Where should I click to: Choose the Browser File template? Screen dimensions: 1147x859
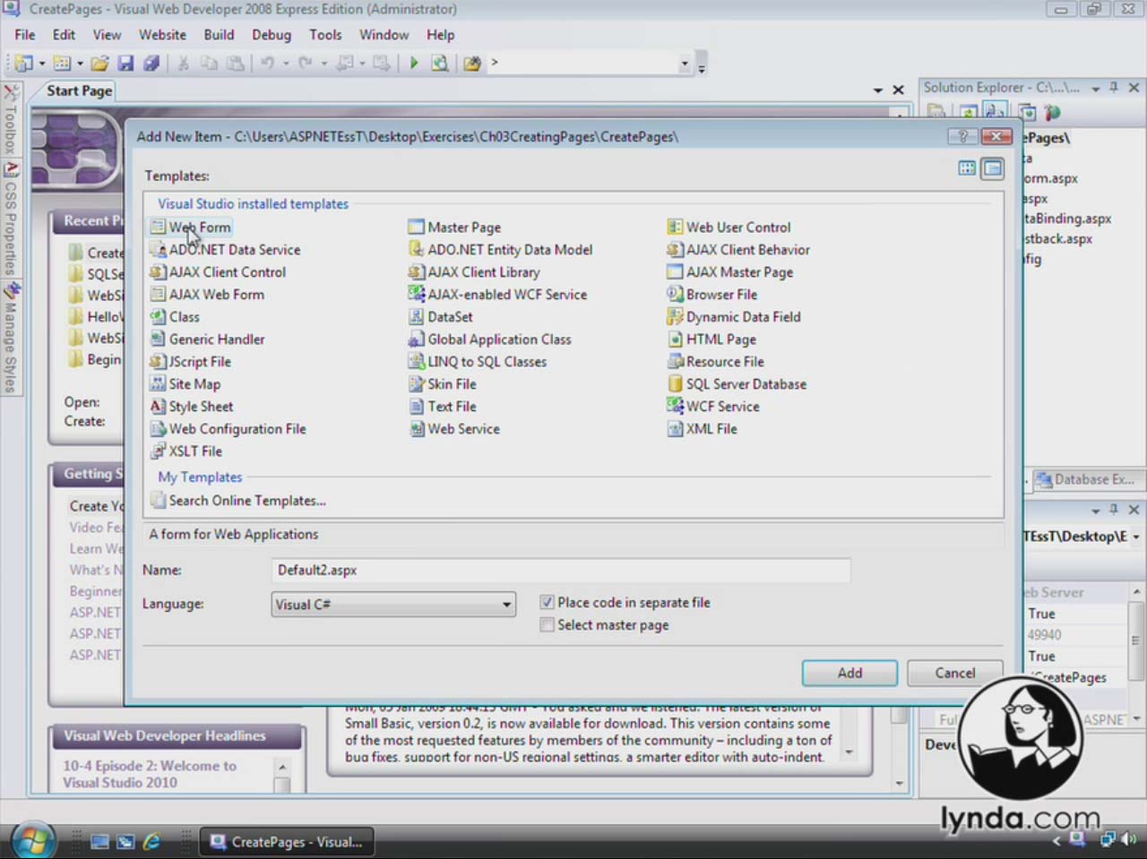click(x=713, y=295)
